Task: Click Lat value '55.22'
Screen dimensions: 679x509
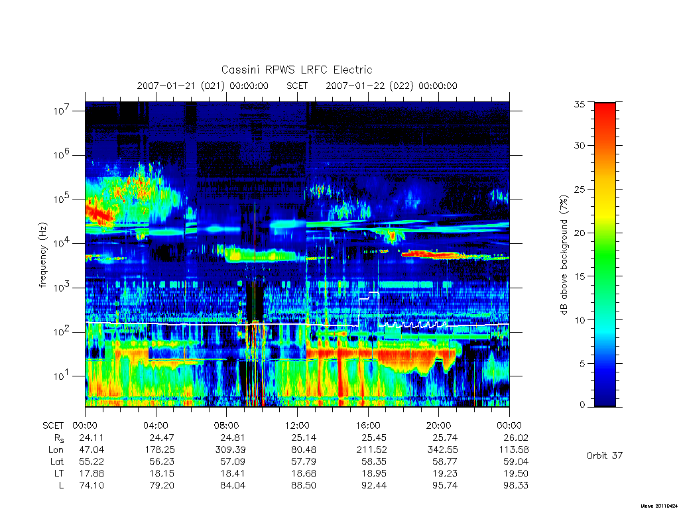Action: click(92, 461)
